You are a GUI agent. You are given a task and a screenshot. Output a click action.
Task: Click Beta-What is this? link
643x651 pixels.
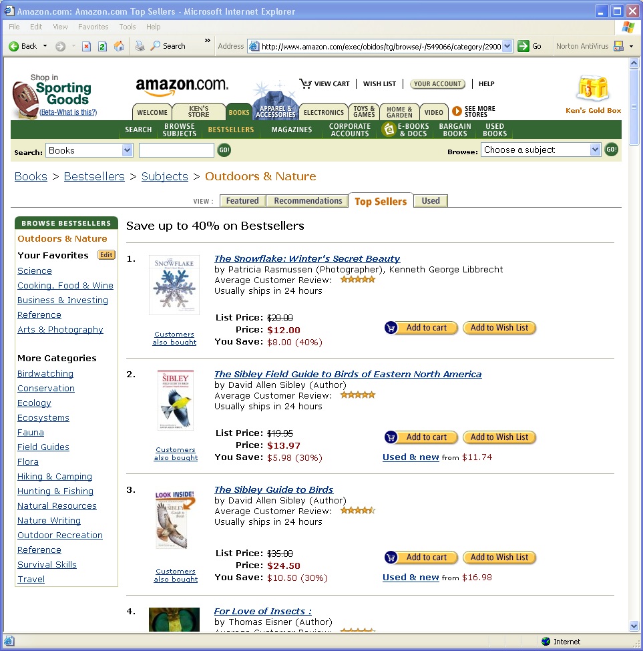(x=68, y=112)
